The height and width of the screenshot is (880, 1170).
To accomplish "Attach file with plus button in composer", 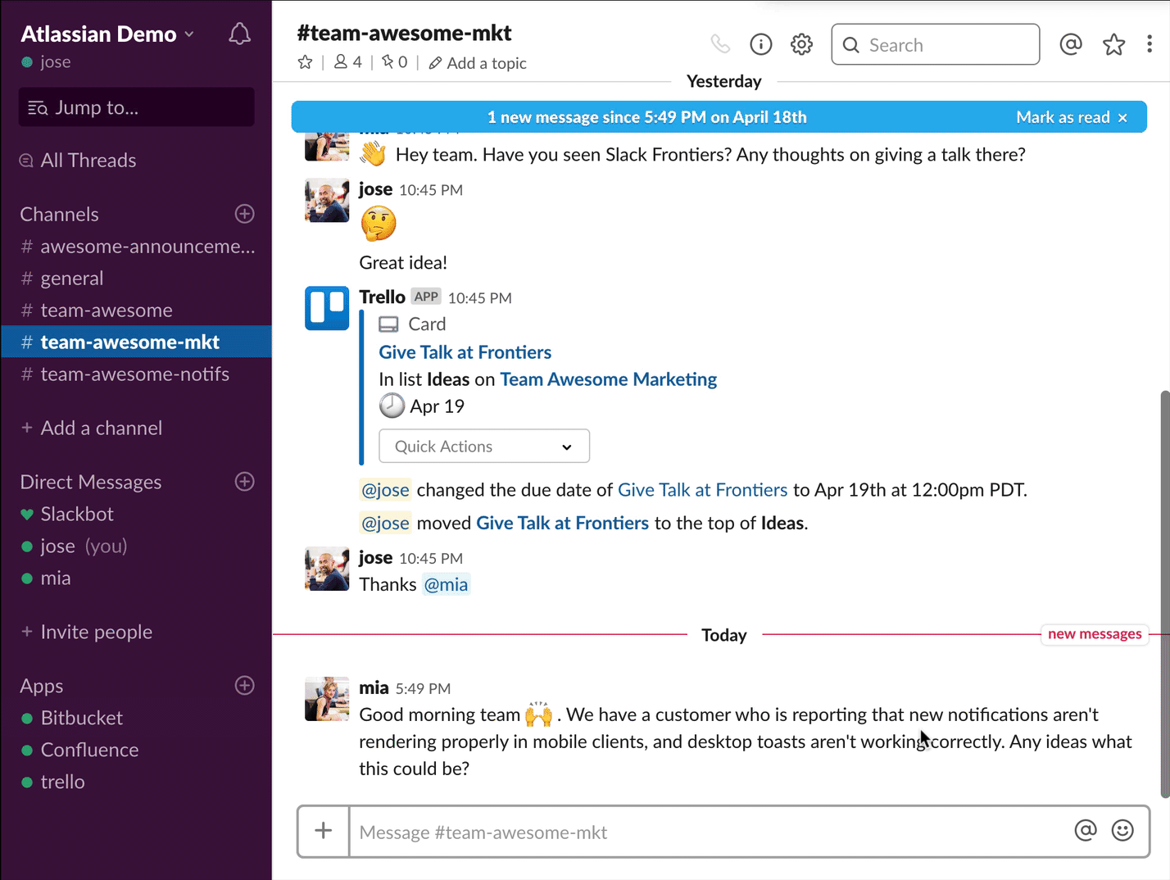I will [x=324, y=831].
